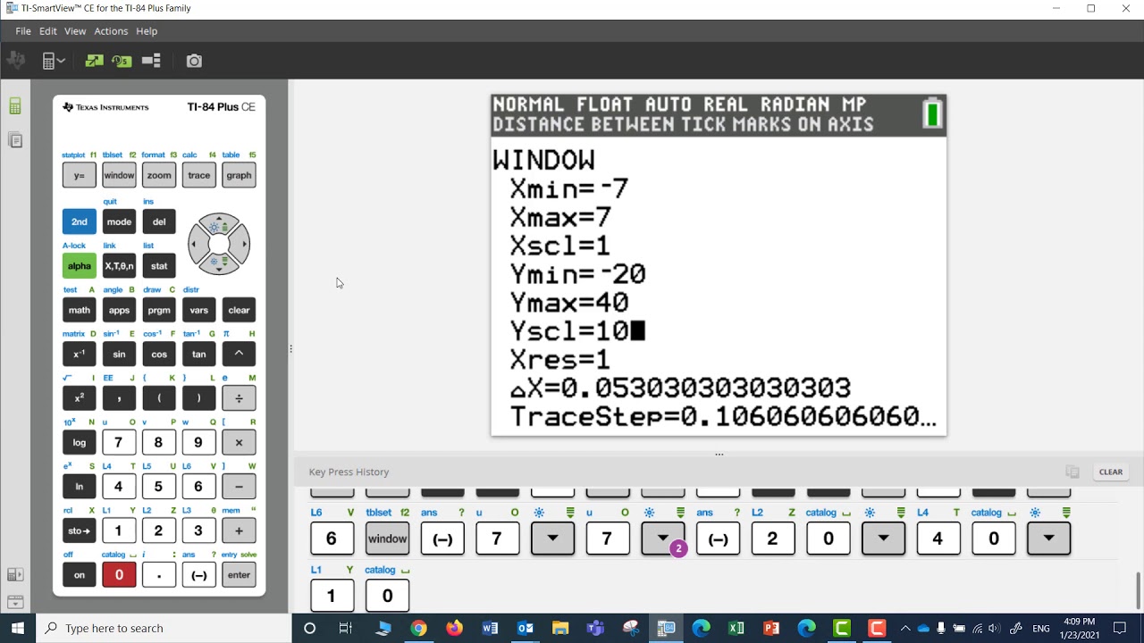Click the clear key on keypad
This screenshot has width=1144, height=643.
point(239,310)
